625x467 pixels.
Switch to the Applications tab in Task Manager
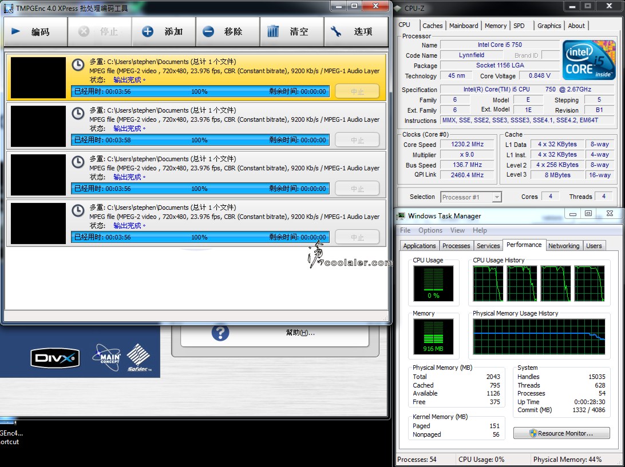click(x=420, y=246)
